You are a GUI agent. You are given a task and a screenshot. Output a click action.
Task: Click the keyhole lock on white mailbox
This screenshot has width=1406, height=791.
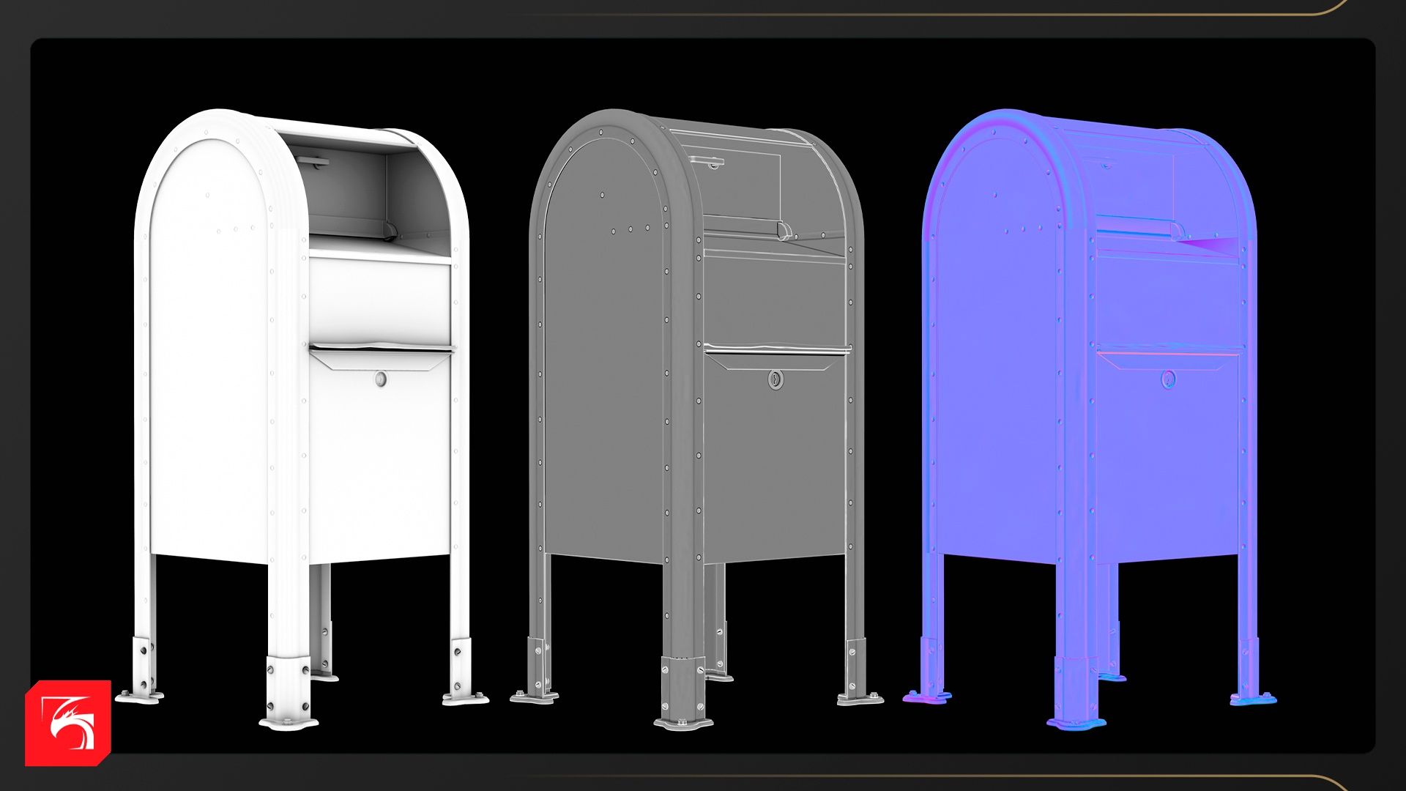point(380,379)
